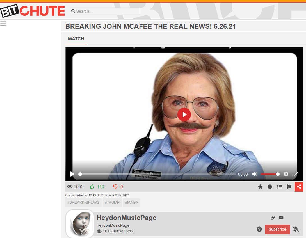Click the first published date text
This screenshot has width=306, height=238.
click(98, 195)
